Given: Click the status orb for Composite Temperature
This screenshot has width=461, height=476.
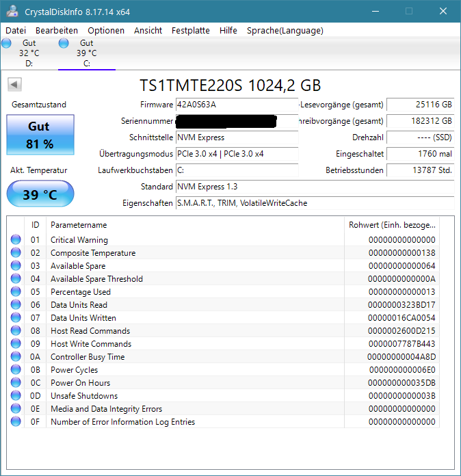Looking at the screenshot, I should [16, 252].
